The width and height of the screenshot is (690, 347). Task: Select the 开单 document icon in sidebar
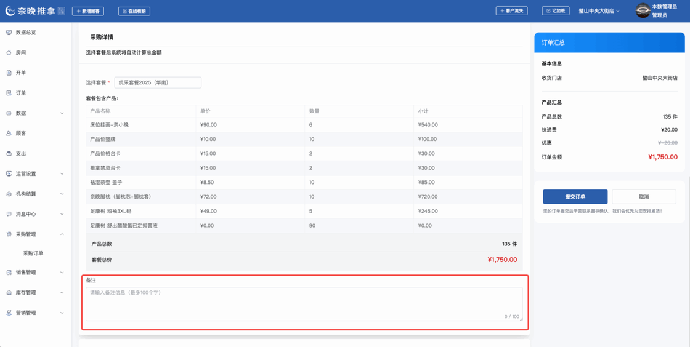tap(9, 73)
